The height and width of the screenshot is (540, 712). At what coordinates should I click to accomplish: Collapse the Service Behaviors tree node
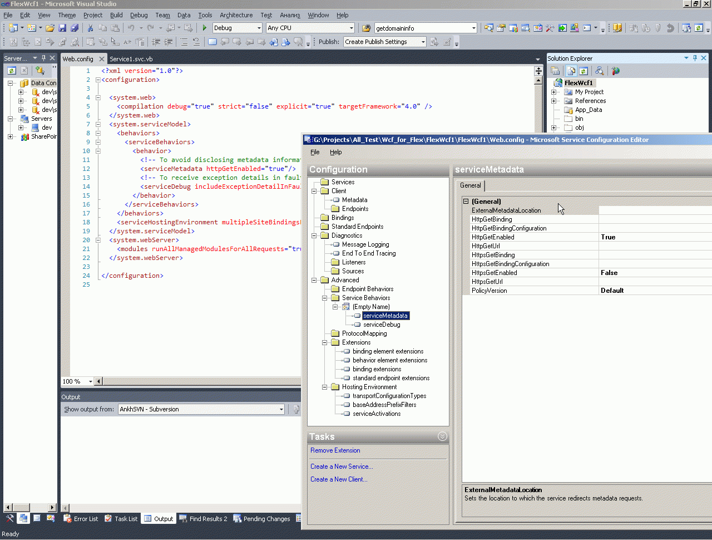325,298
